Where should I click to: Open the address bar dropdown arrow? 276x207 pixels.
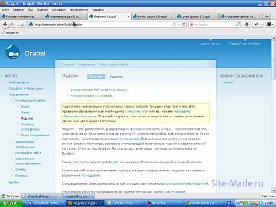click(179, 25)
